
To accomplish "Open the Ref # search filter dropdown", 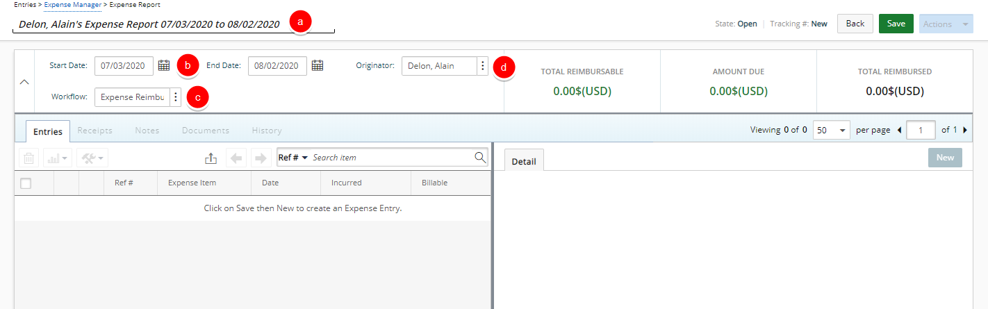I will pyautogui.click(x=293, y=158).
